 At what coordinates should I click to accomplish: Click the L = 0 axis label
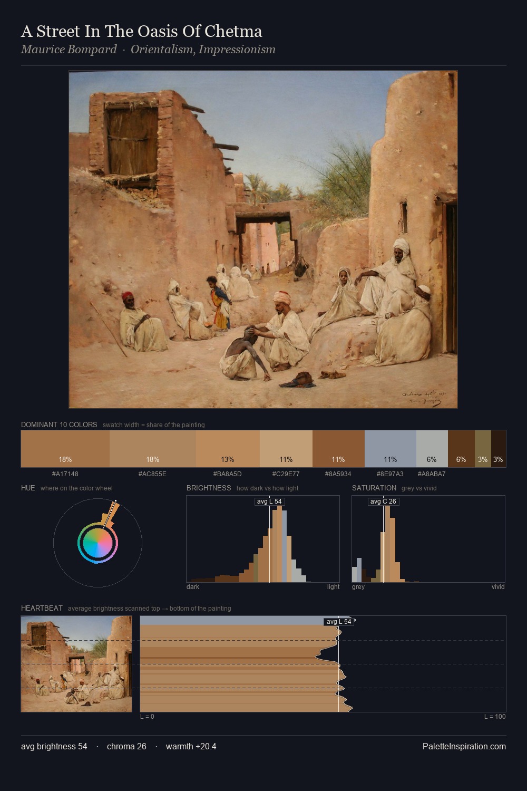(x=147, y=717)
